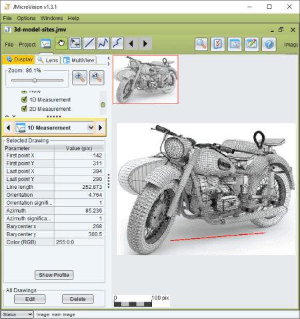Screen dimensions: 300x319
Task: Select the drawing selection arrow tool
Action: point(75,43)
